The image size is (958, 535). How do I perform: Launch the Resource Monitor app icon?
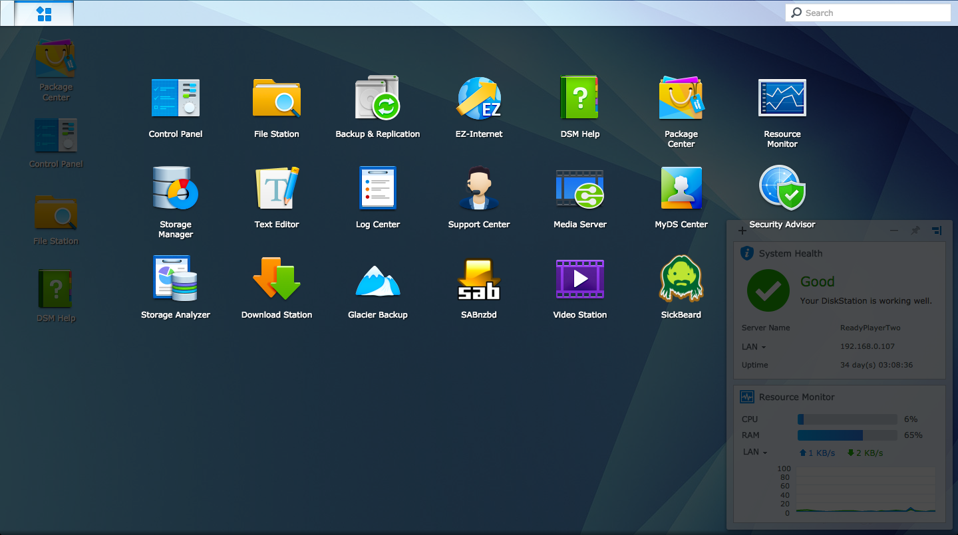(x=782, y=98)
